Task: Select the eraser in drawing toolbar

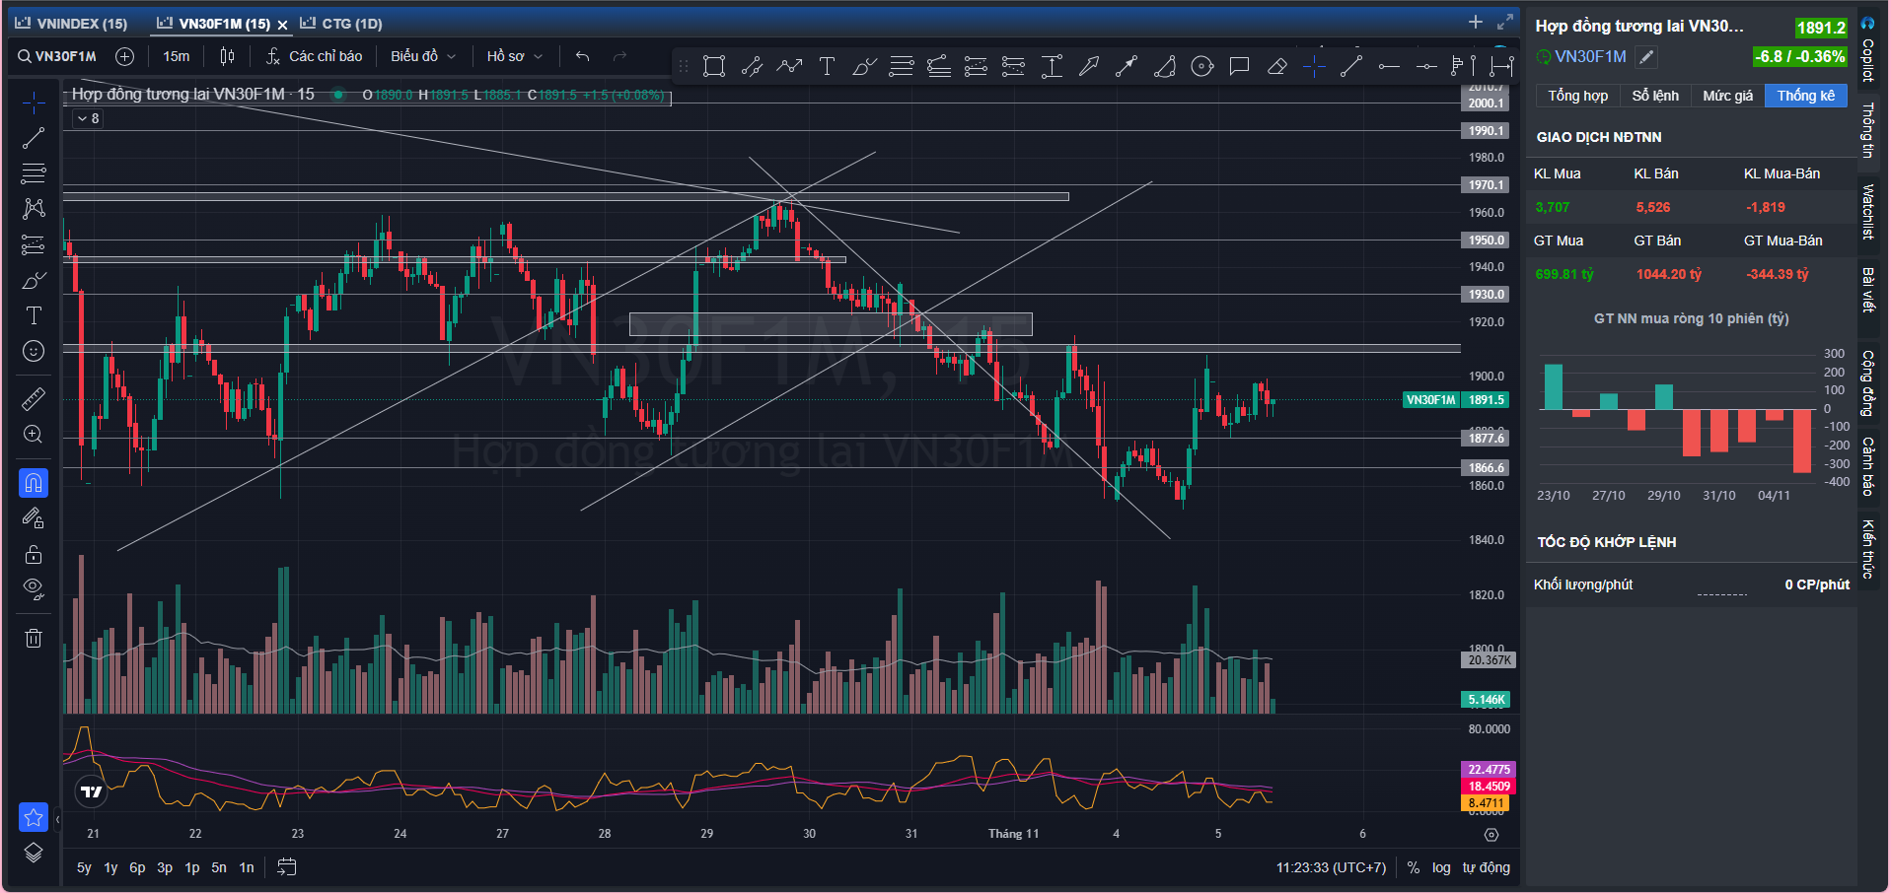Action: click(1276, 66)
